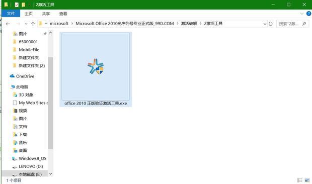
Task: Refresh the current folder view
Action: coord(270,24)
